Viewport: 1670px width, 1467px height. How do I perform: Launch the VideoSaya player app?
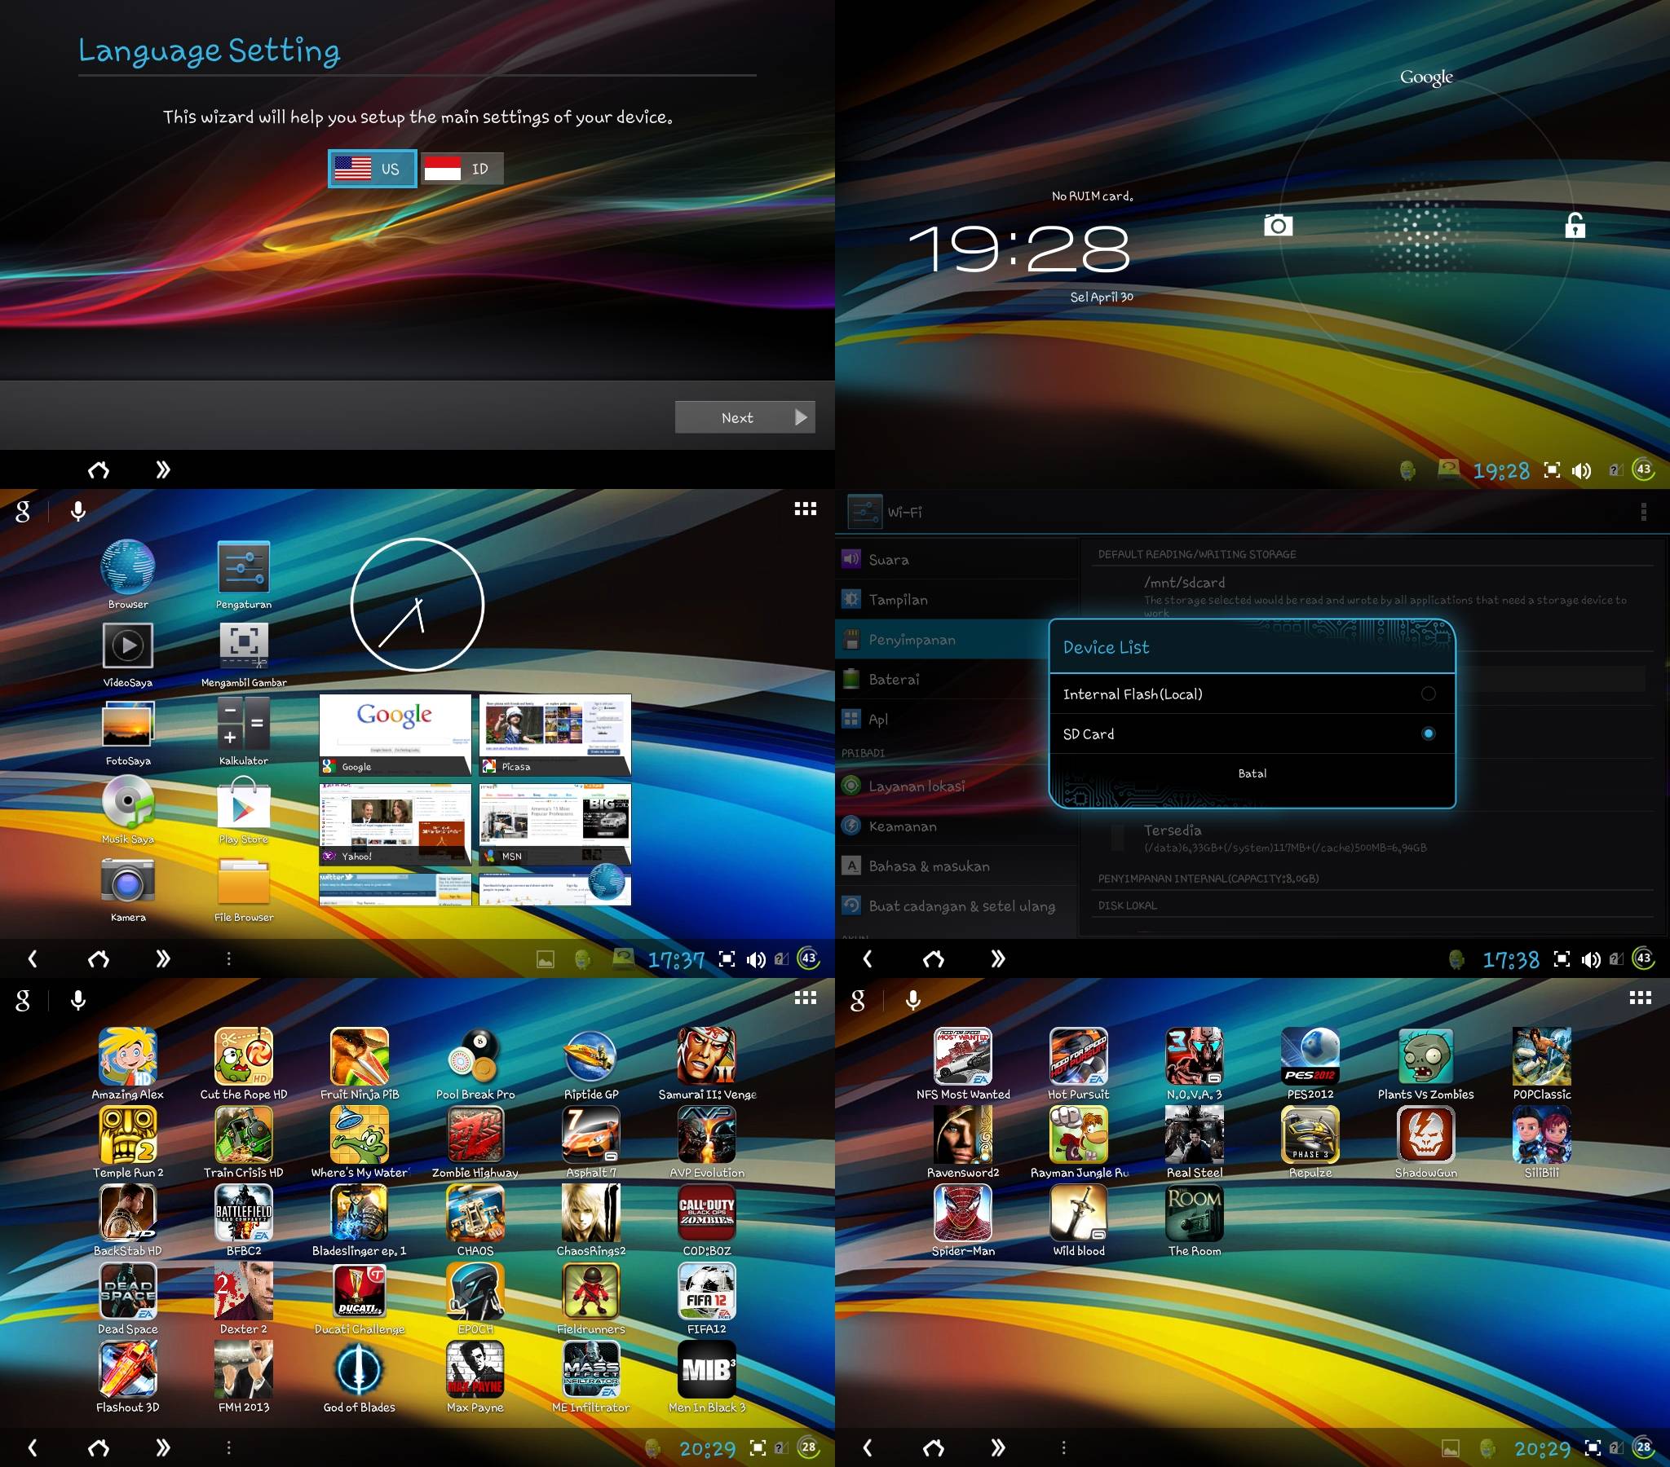pyautogui.click(x=128, y=654)
